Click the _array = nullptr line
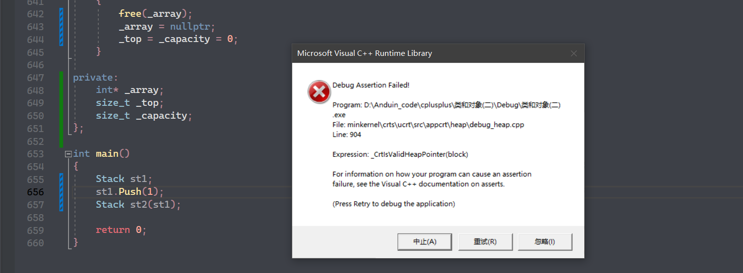Viewport: 743px width, 273px height. [167, 27]
